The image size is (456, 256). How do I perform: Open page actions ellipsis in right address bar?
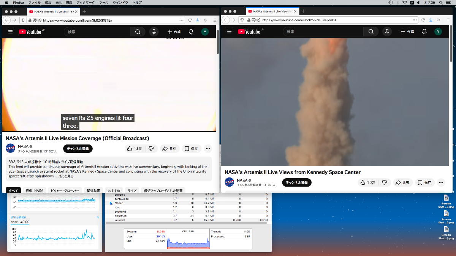[415, 20]
